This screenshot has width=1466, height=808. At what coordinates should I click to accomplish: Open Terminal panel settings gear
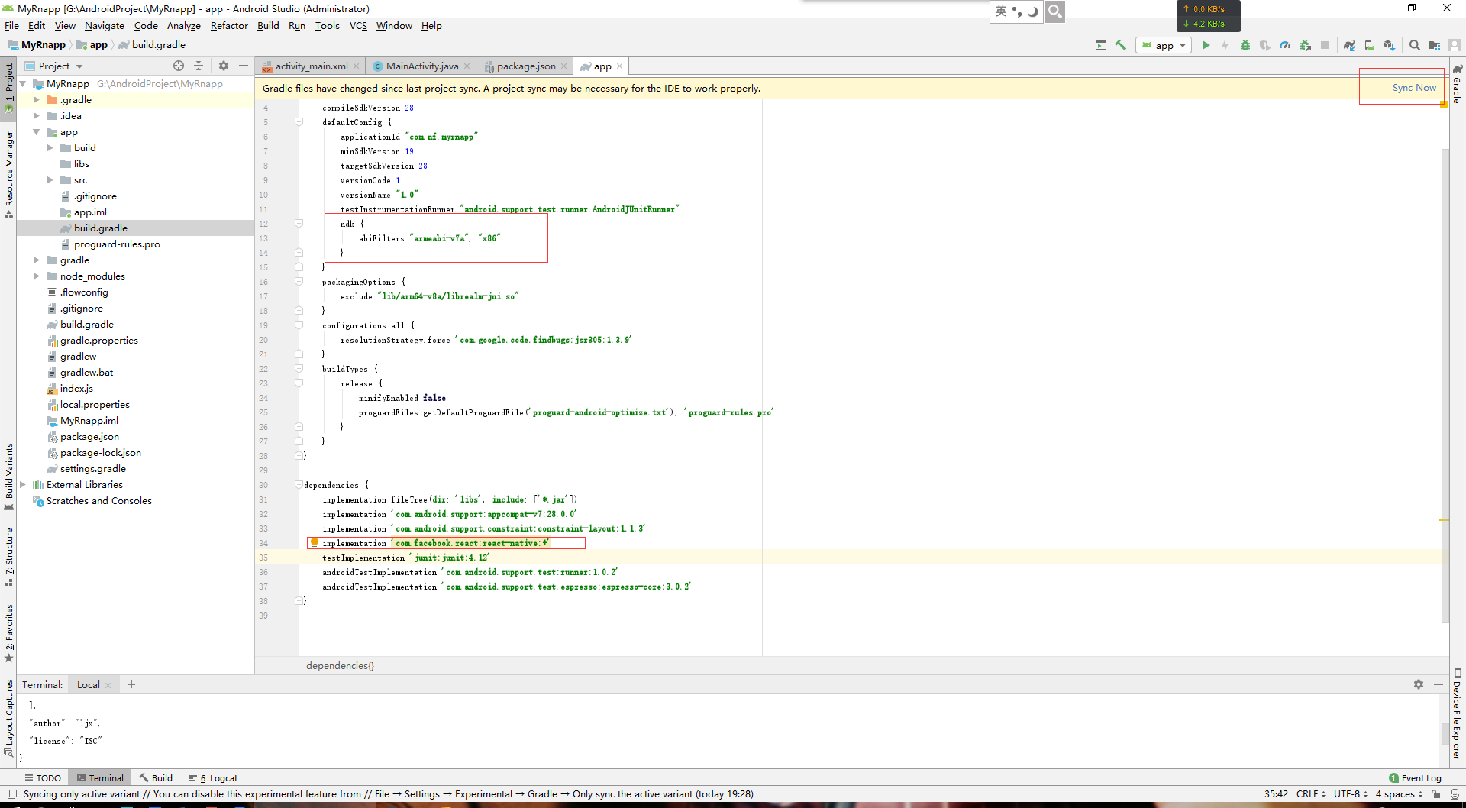1419,685
